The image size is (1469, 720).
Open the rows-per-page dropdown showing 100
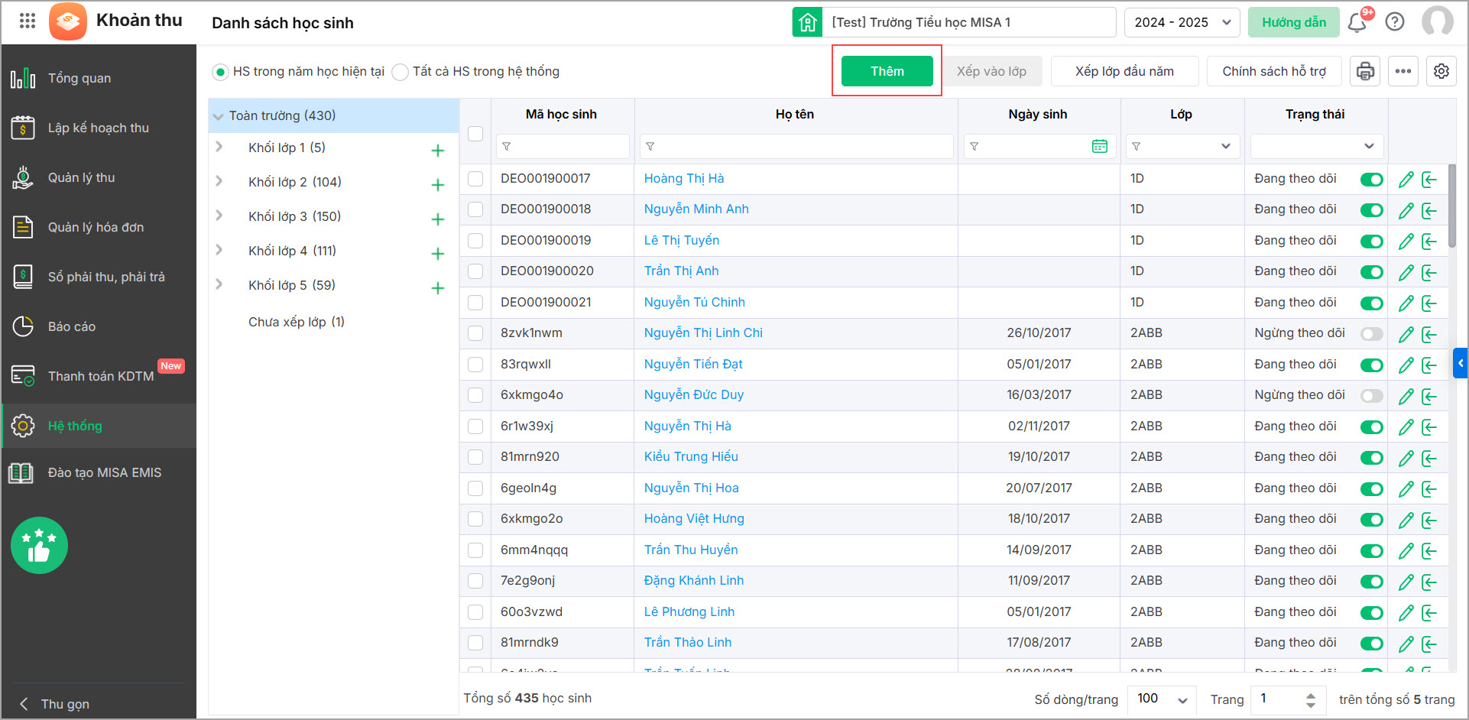coord(1162,699)
